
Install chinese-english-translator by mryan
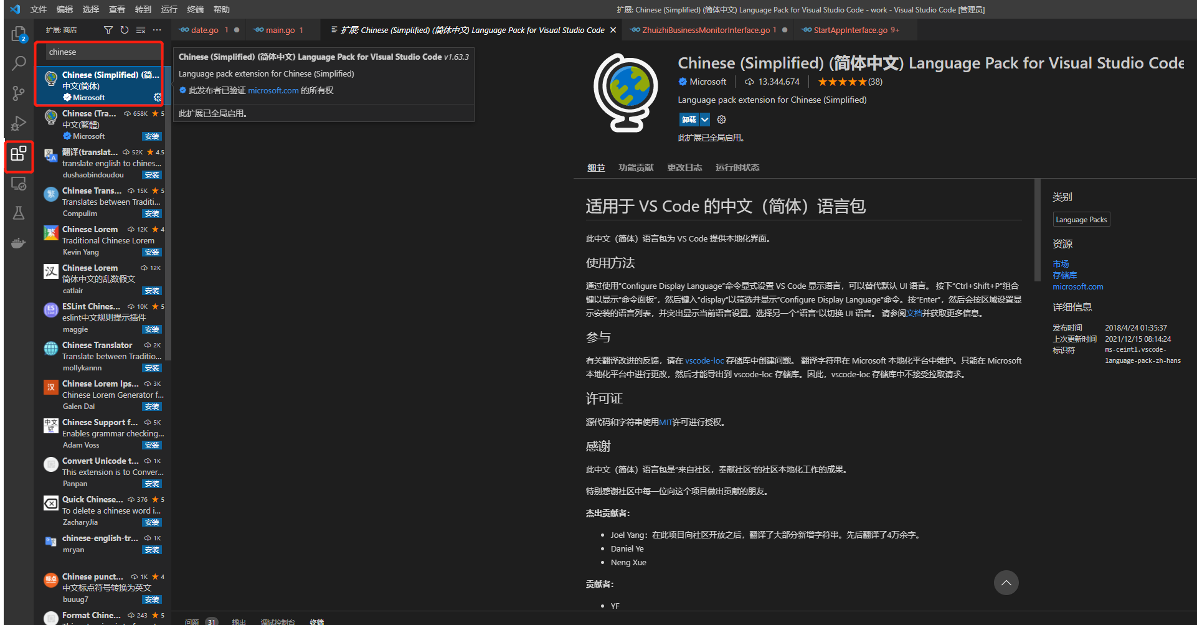pyautogui.click(x=152, y=550)
